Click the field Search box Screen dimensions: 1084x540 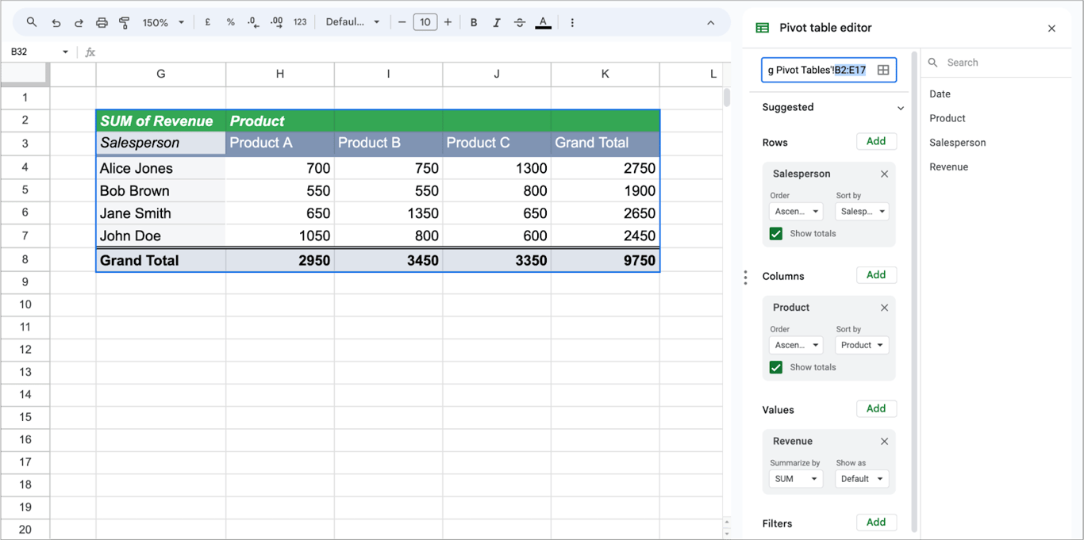[x=996, y=62]
